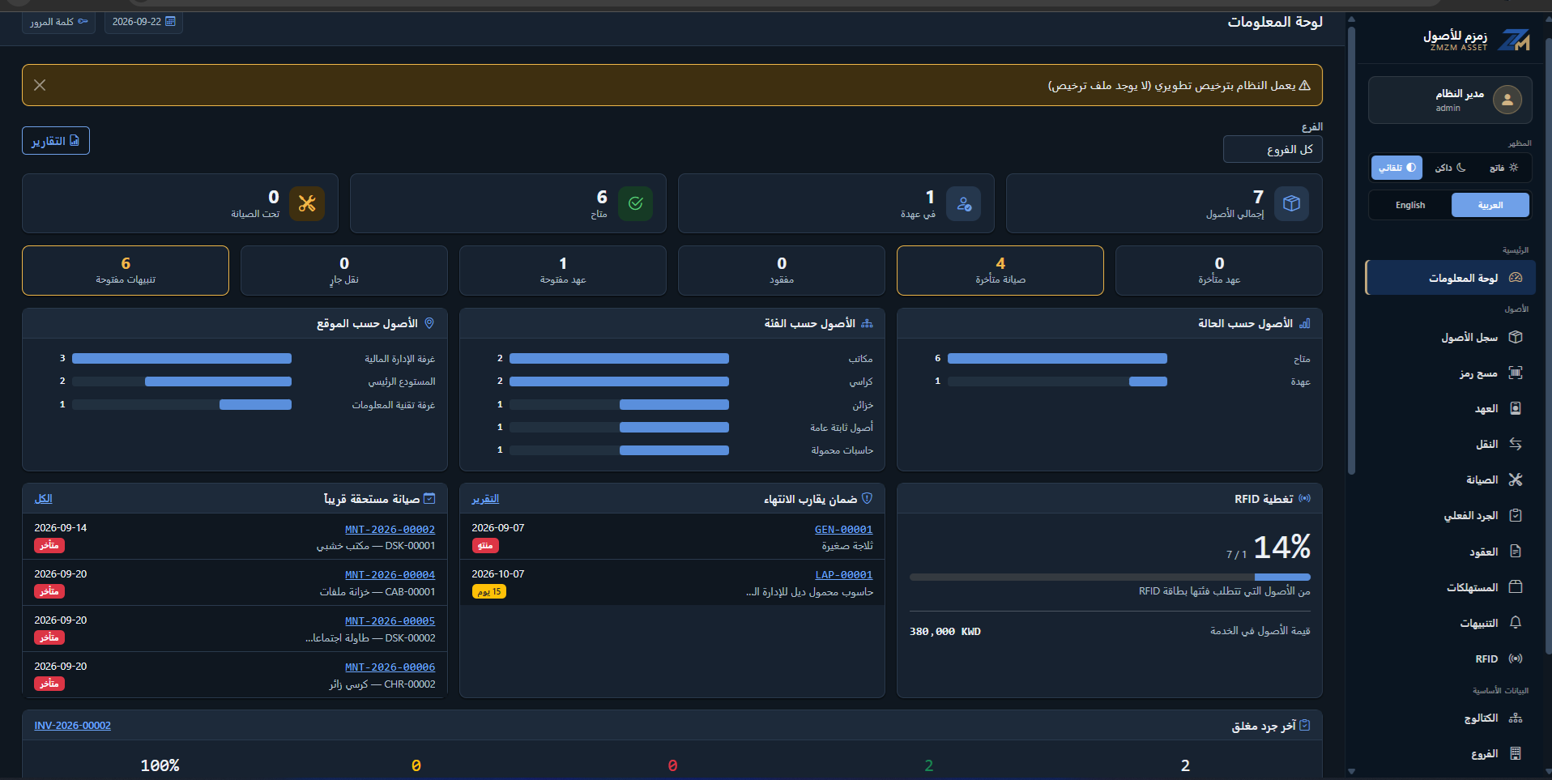The width and height of the screenshot is (1552, 780).
Task: Click the التقارير reports button
Action: (56, 141)
